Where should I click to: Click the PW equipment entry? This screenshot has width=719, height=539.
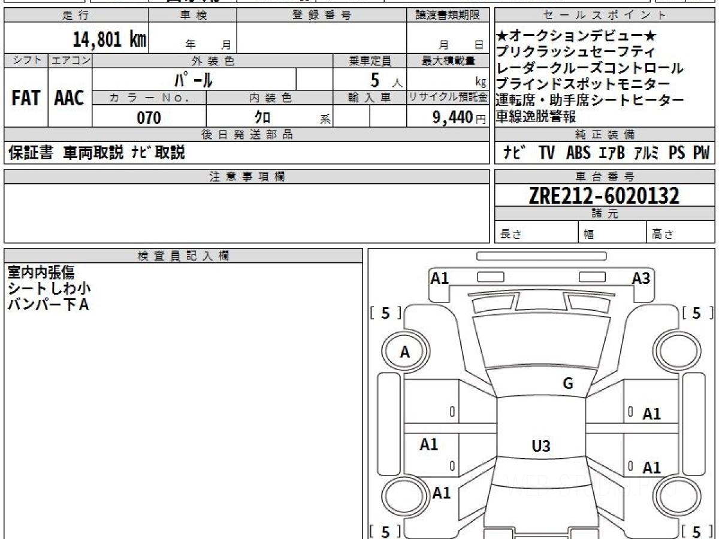click(701, 153)
